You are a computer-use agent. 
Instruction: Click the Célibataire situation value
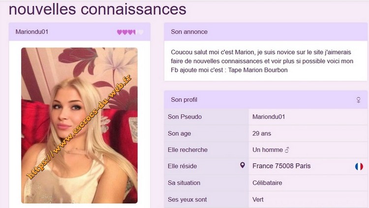pos(267,183)
